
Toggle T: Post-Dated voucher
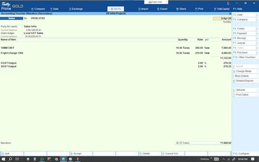pos(244,95)
